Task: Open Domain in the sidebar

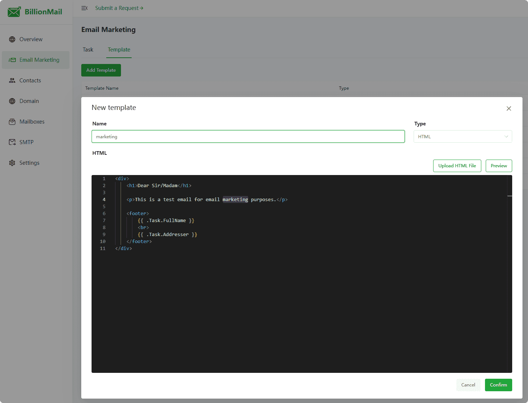Action: click(36, 101)
